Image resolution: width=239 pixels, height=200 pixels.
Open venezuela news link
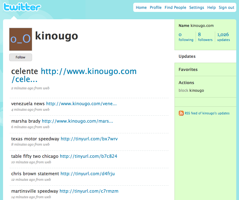(81, 104)
